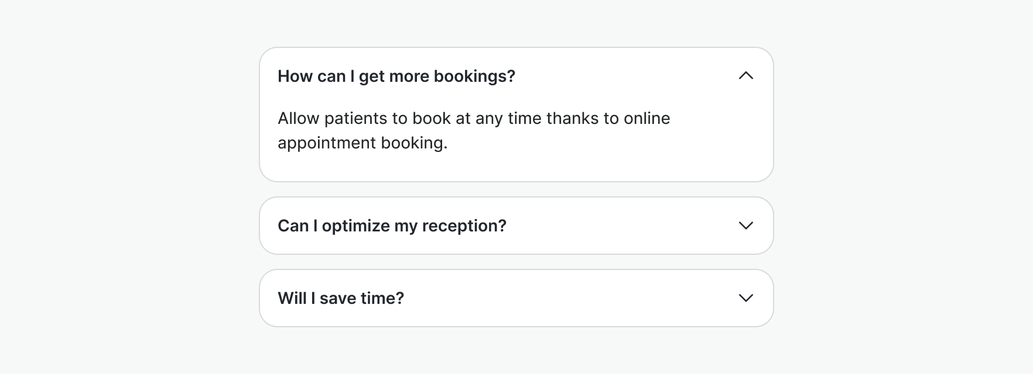Collapse the bookings answer using the up chevron

tap(745, 76)
